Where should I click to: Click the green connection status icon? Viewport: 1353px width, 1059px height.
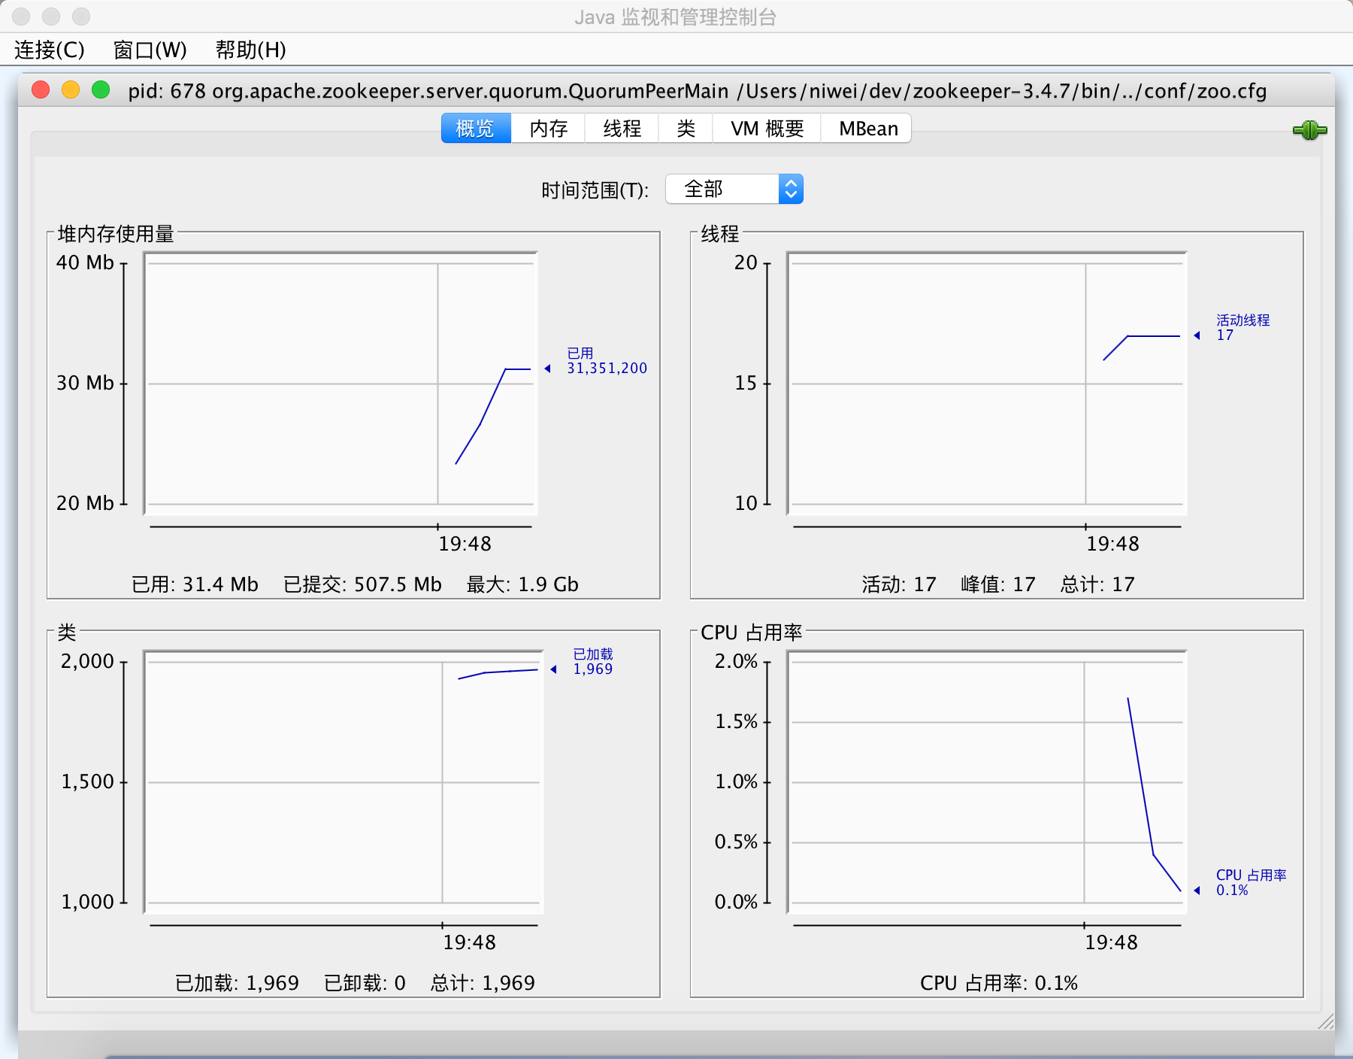[x=1309, y=130]
